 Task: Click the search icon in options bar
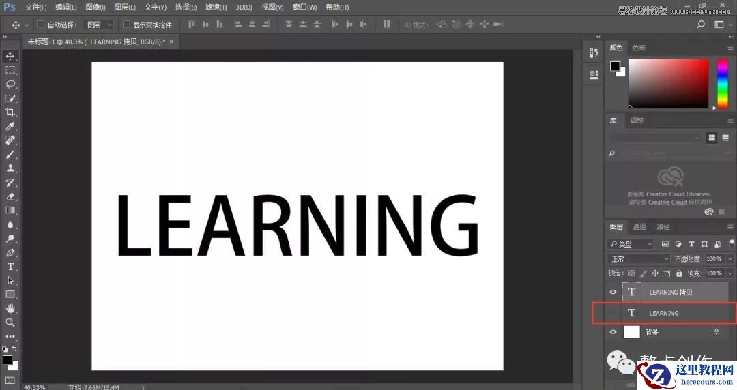click(700, 25)
